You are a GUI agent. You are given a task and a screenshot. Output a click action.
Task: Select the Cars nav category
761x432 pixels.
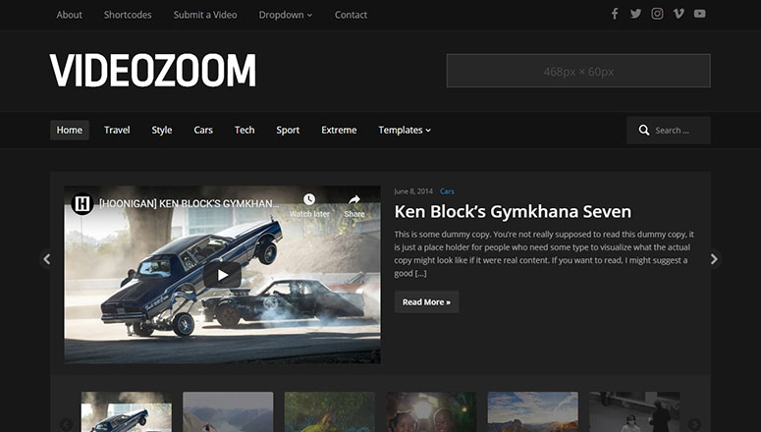[x=203, y=130]
